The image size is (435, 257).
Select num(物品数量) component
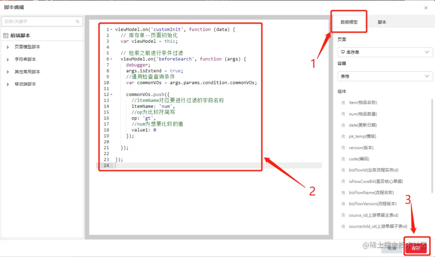coord(362,114)
